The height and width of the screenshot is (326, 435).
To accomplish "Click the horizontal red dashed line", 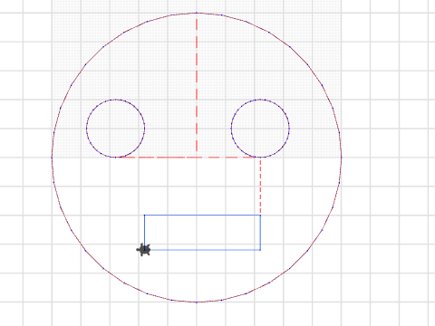I will coord(188,158).
